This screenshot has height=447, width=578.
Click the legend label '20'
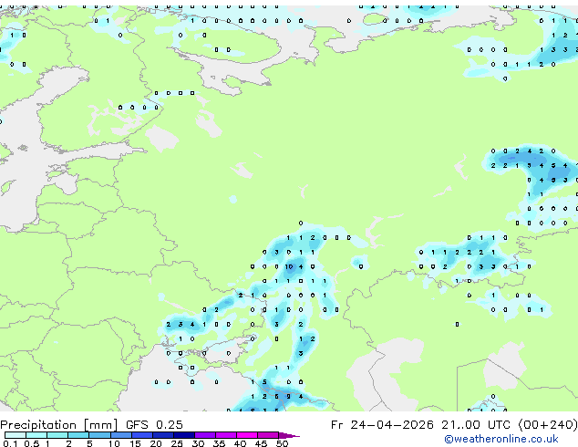pos(156,443)
